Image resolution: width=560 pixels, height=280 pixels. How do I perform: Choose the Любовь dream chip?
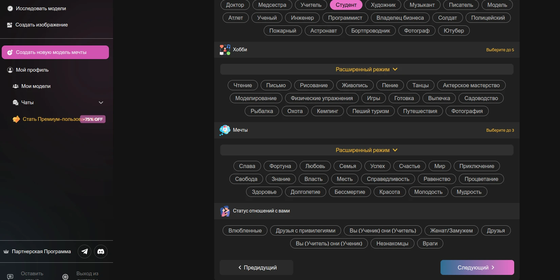tap(315, 166)
